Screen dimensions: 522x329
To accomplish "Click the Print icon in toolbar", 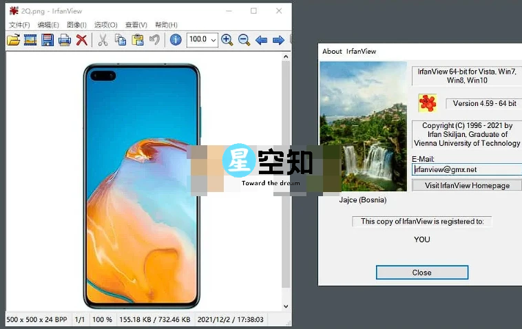I will [x=65, y=40].
